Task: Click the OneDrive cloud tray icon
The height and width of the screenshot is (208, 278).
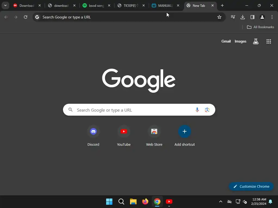Action: coord(229,201)
